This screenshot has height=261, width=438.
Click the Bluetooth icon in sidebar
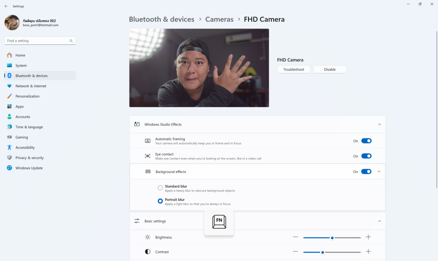tap(9, 76)
